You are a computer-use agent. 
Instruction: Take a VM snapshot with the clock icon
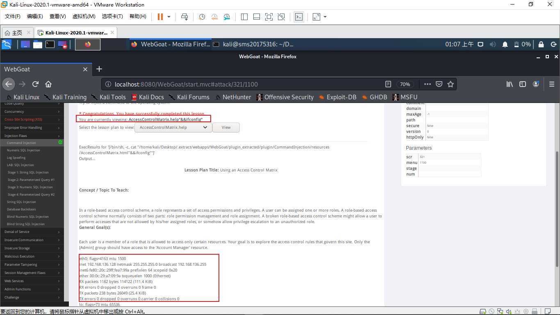click(202, 17)
